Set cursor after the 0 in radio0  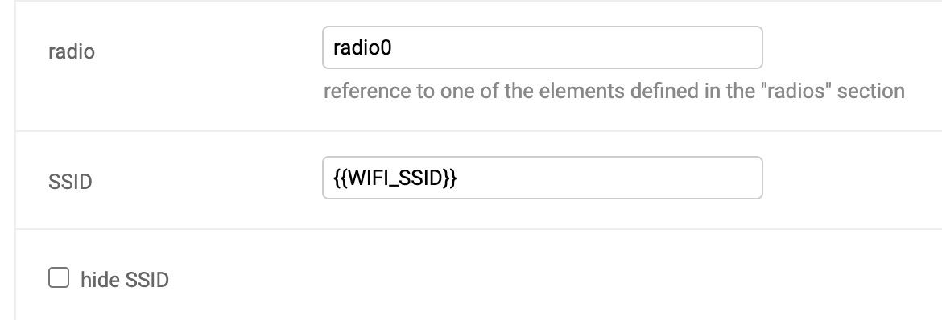coord(392,48)
